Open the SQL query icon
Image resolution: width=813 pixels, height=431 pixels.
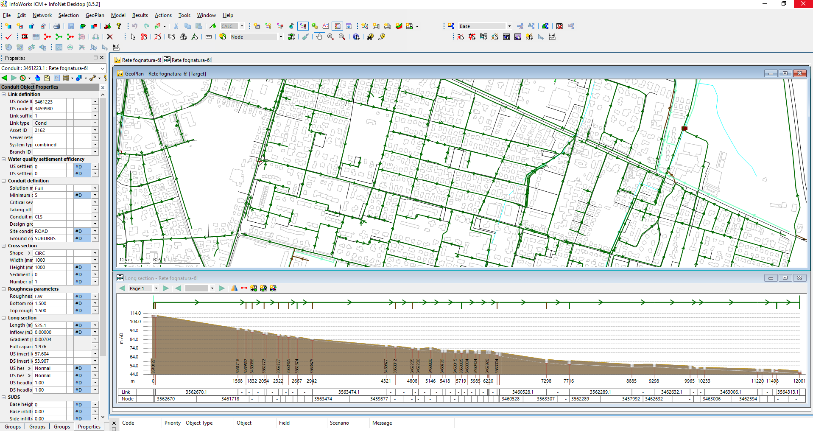coord(25,37)
